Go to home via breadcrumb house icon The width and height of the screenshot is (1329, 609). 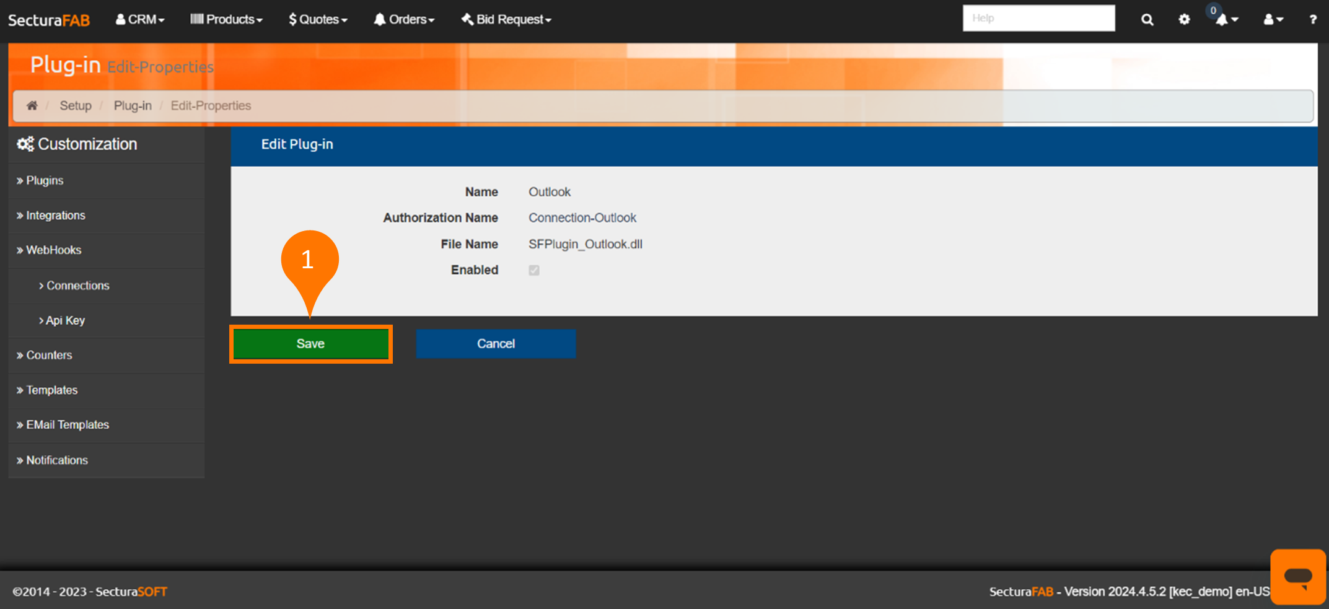coord(32,105)
